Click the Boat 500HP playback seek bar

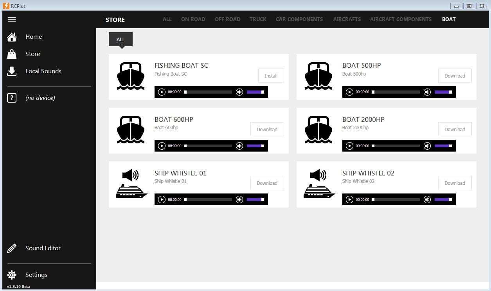[396, 92]
